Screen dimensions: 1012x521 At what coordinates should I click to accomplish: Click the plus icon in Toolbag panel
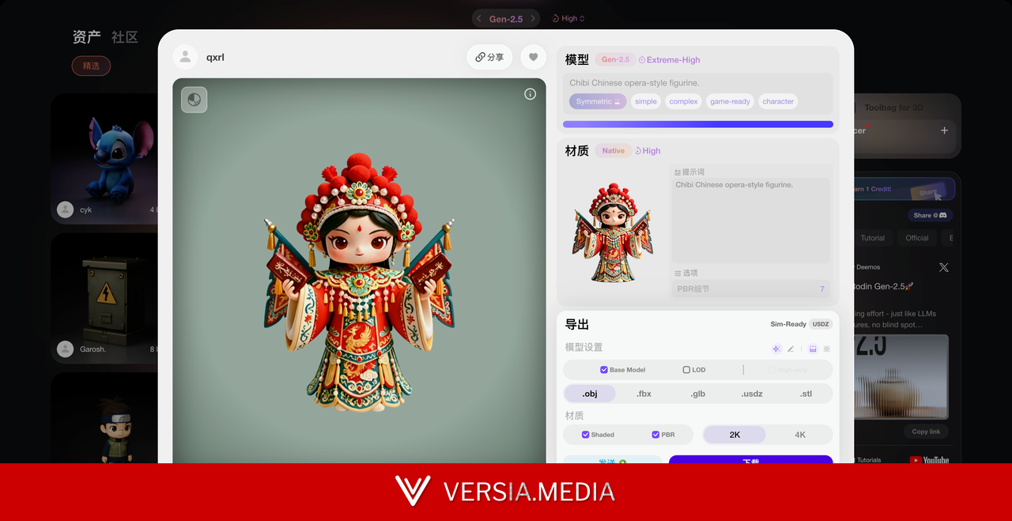pyautogui.click(x=944, y=130)
